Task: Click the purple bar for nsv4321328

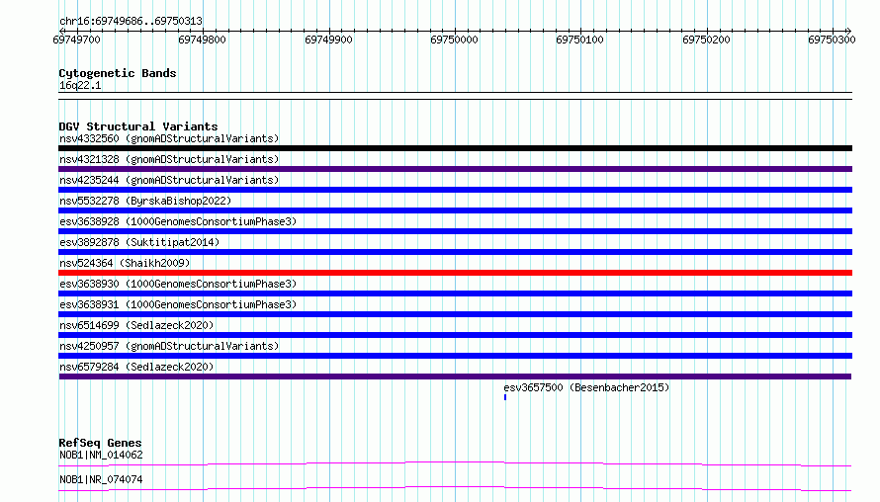Action: pos(455,169)
